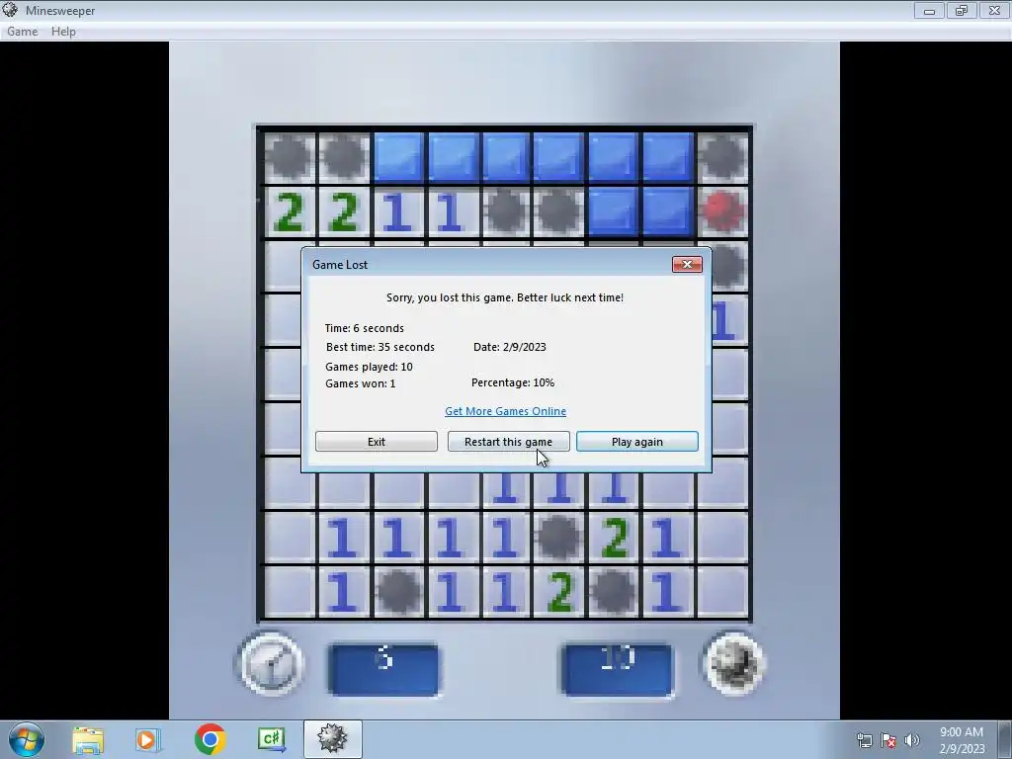Image resolution: width=1012 pixels, height=759 pixels.
Task: Click the second-row mine beside the unrevealed blue tiles
Action: tap(559, 211)
